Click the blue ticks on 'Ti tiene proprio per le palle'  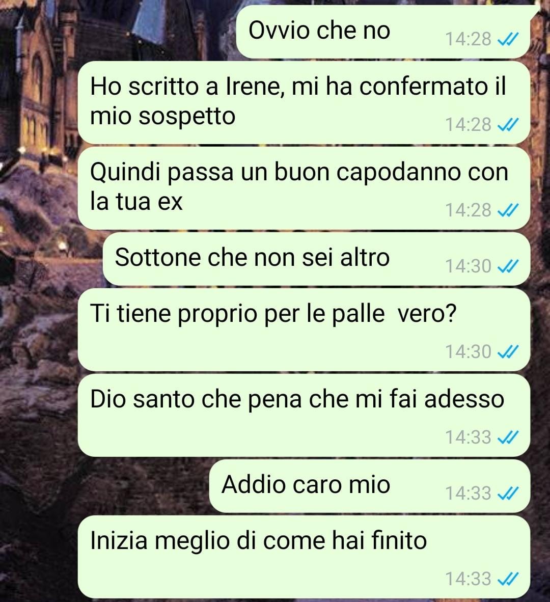click(508, 351)
